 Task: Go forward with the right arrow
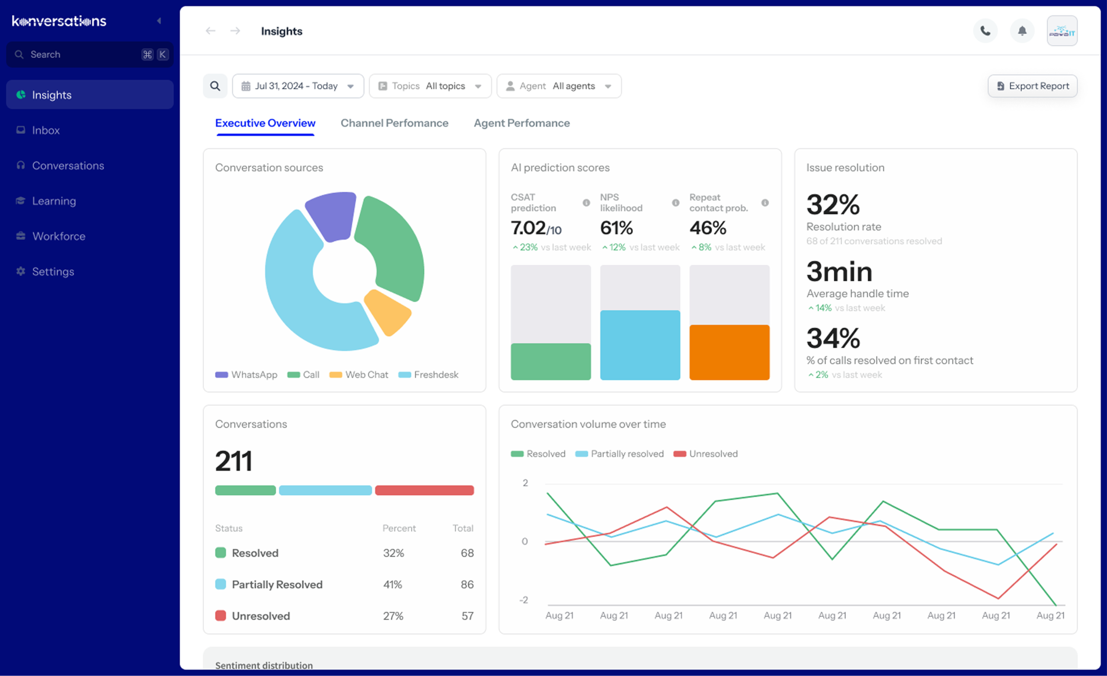[235, 31]
